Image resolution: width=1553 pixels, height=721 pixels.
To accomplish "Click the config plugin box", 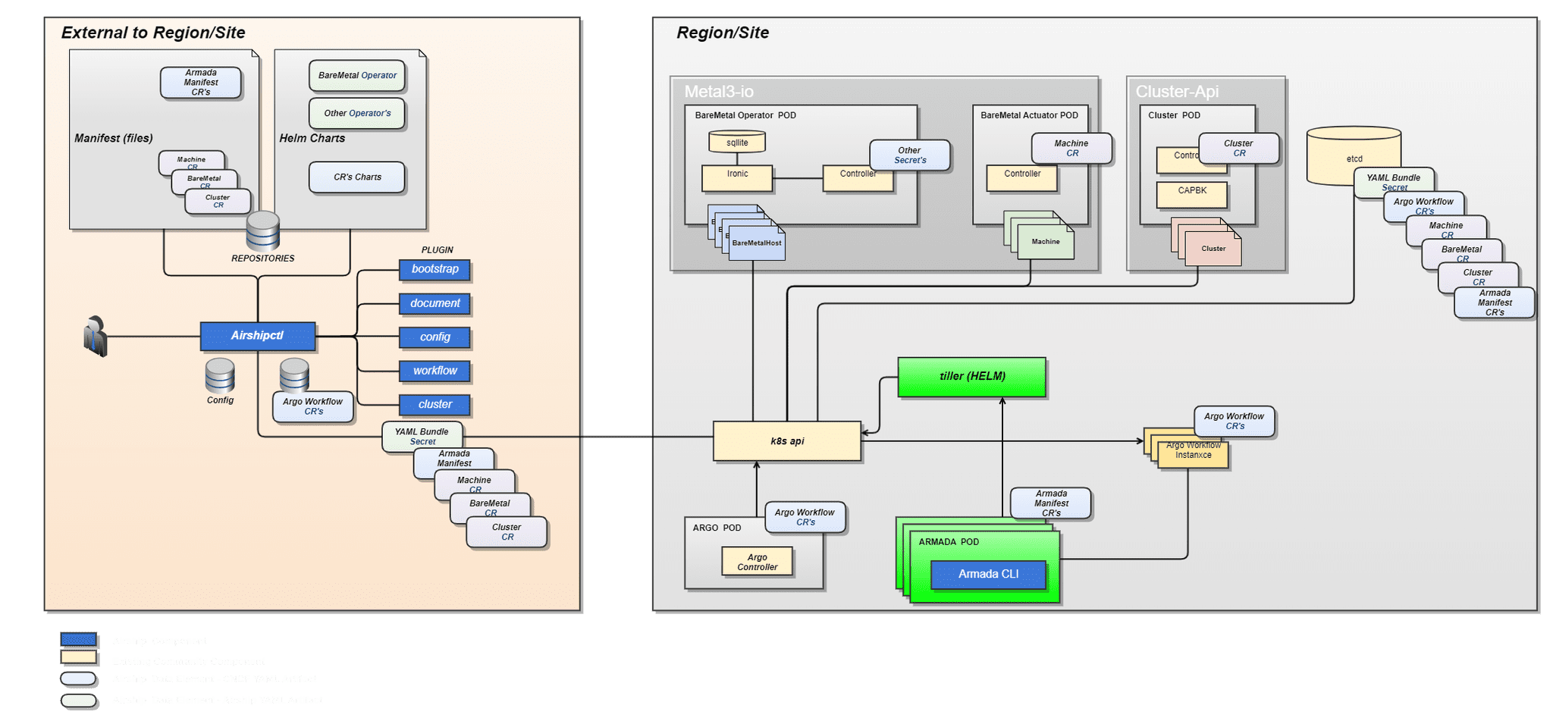I will tap(435, 337).
